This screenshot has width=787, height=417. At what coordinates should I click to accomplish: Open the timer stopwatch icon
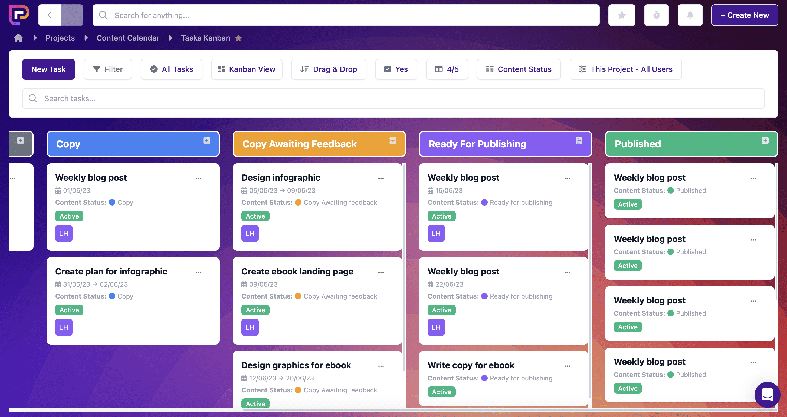(656, 15)
